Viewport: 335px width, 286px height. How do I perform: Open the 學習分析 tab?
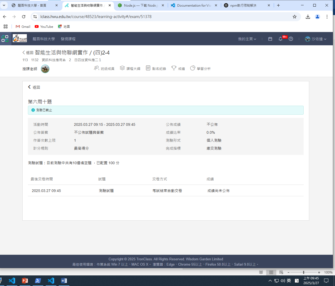click(x=201, y=69)
